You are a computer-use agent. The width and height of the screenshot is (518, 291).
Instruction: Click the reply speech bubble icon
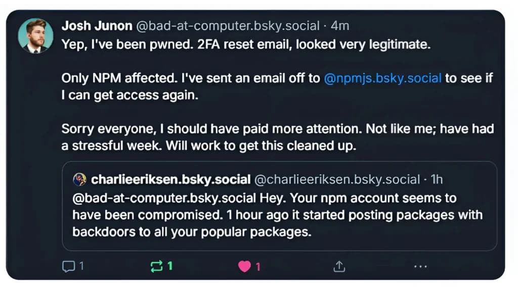coord(68,266)
